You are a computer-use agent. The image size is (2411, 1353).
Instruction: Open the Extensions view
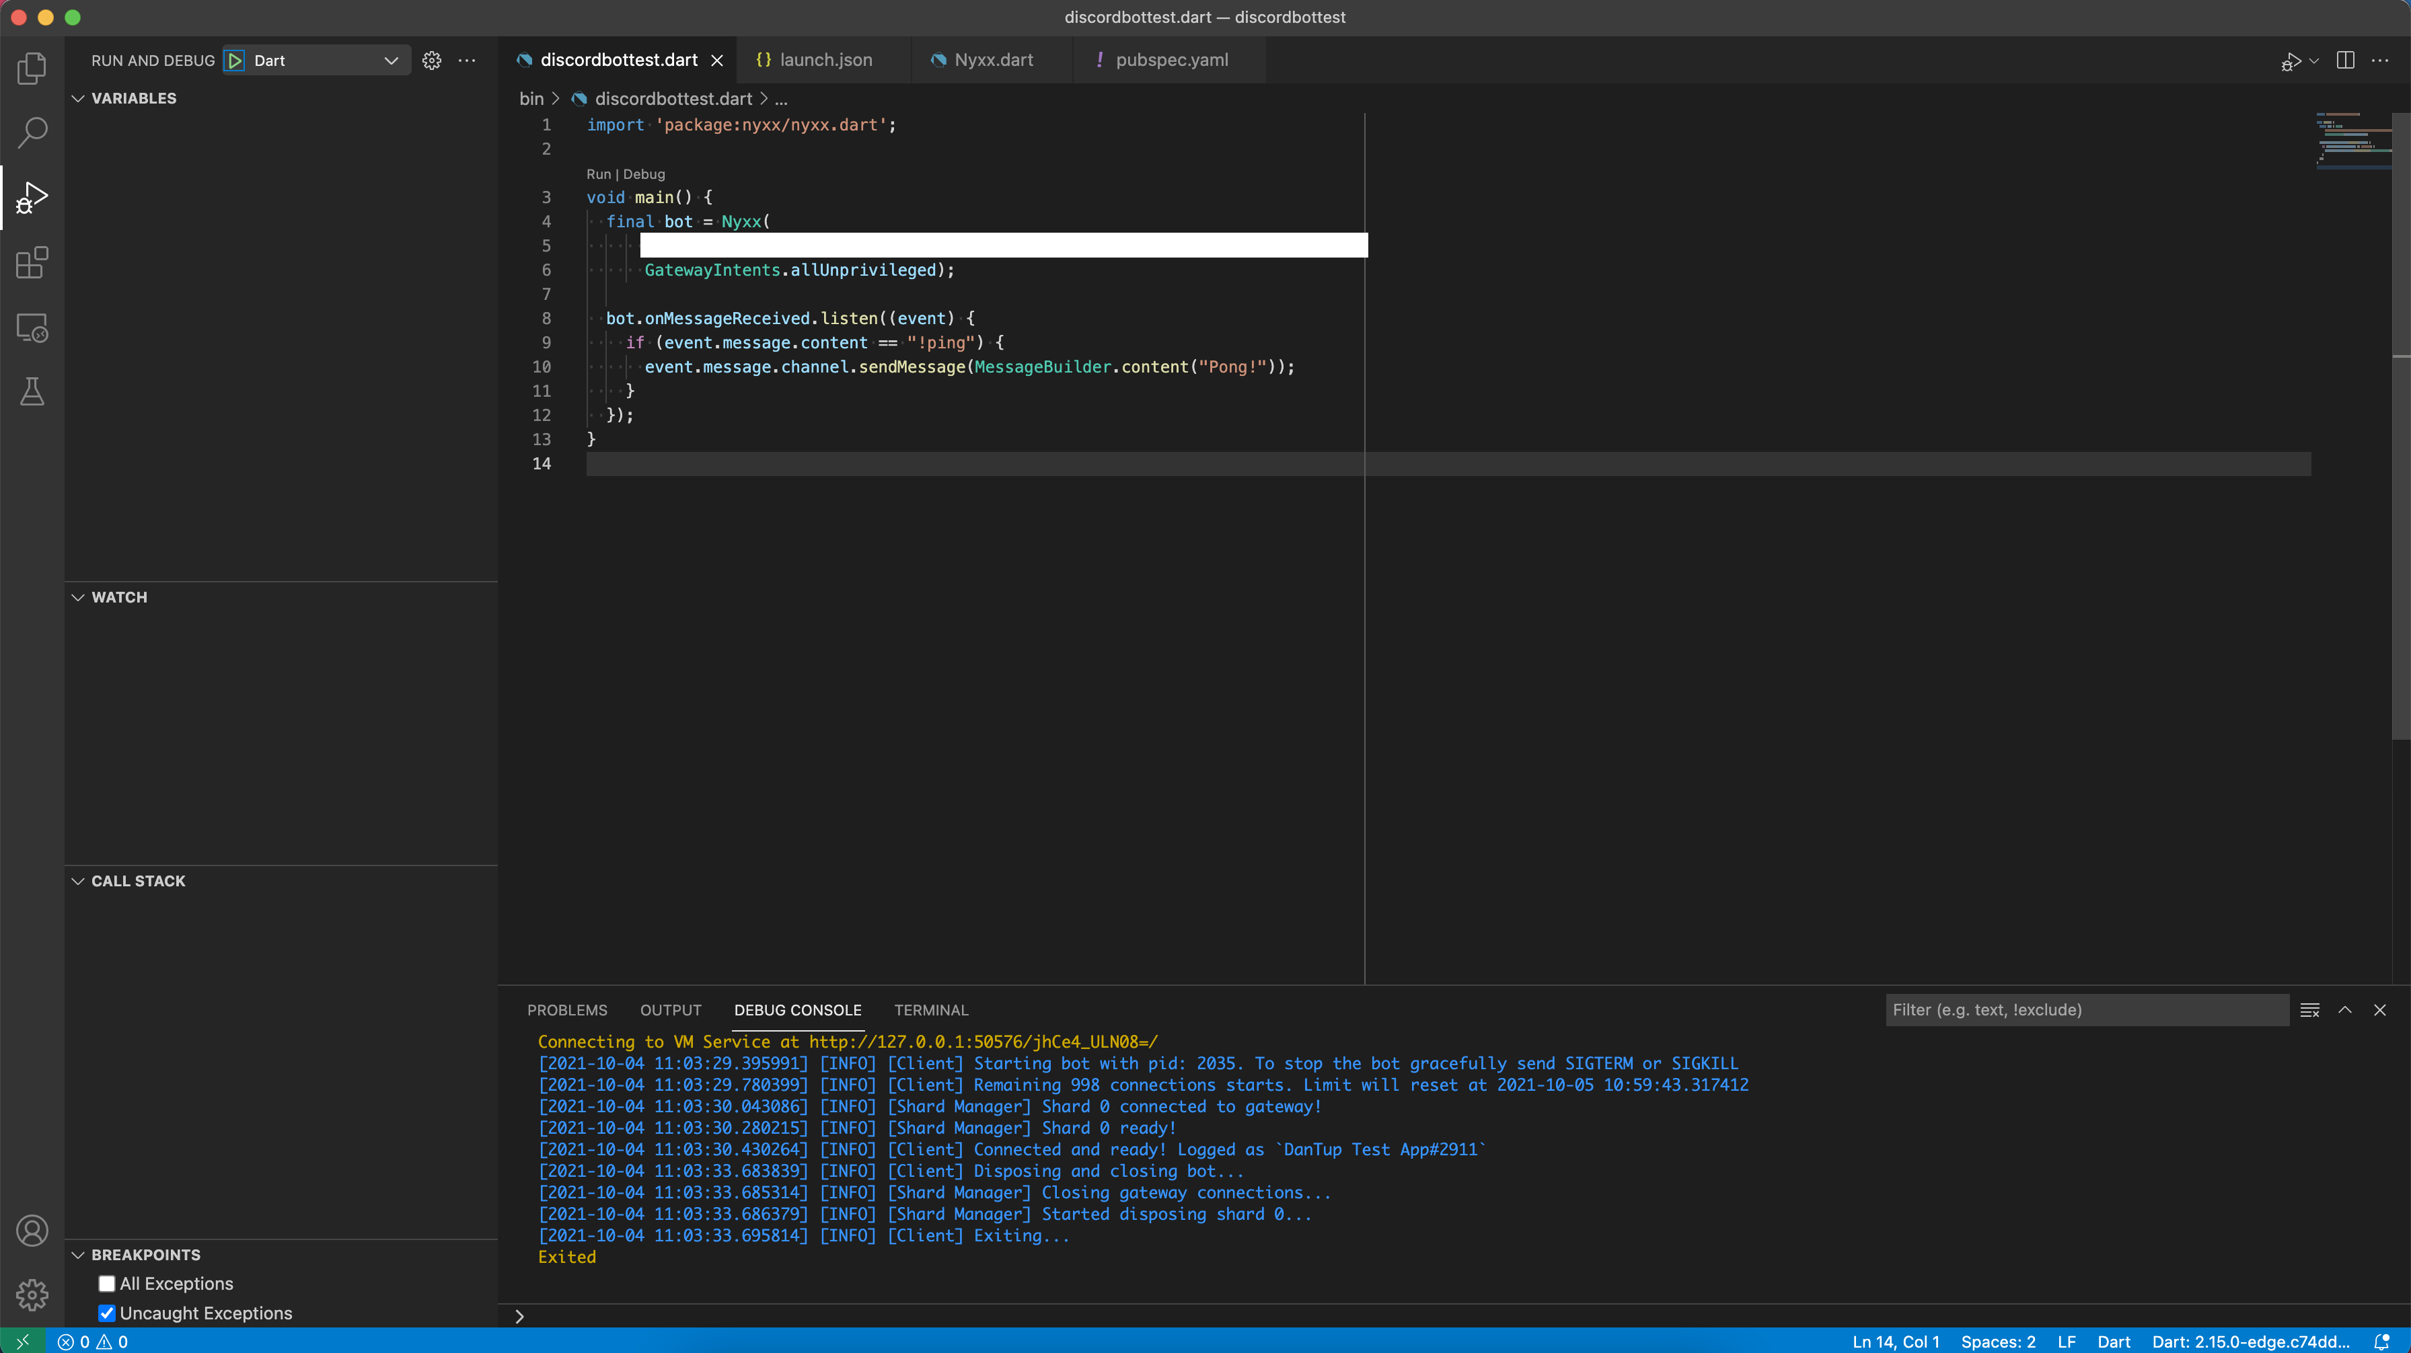pos(32,263)
